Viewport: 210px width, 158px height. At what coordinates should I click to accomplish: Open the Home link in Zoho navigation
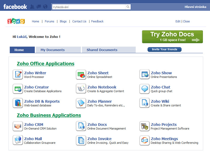(36, 21)
